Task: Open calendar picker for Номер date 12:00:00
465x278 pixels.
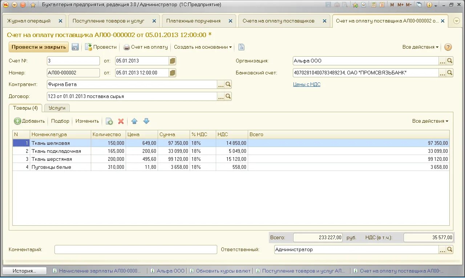Action: 173,73
